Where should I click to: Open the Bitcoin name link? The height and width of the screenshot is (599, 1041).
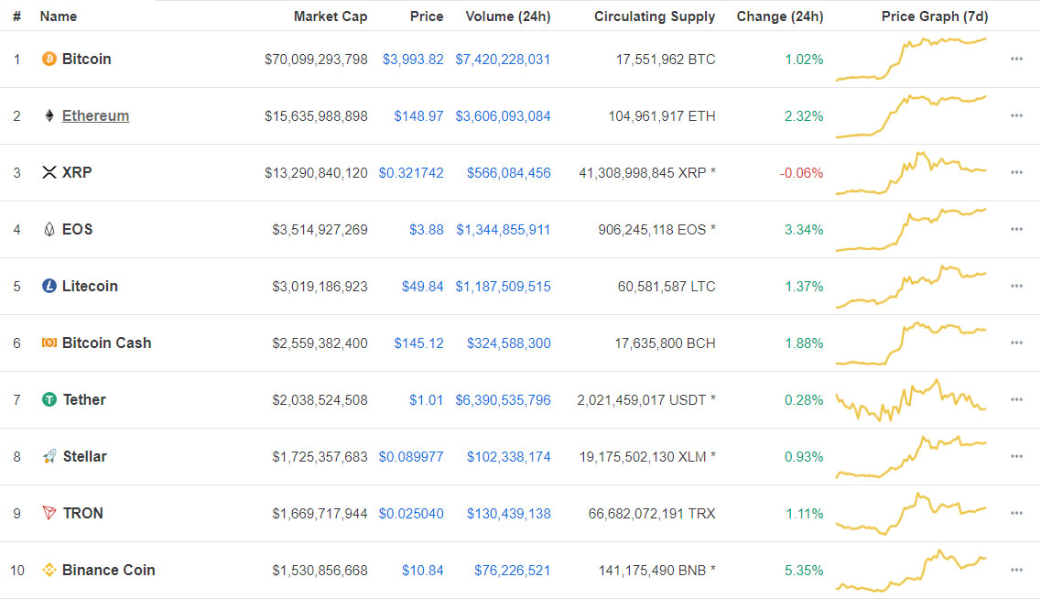[x=86, y=60]
